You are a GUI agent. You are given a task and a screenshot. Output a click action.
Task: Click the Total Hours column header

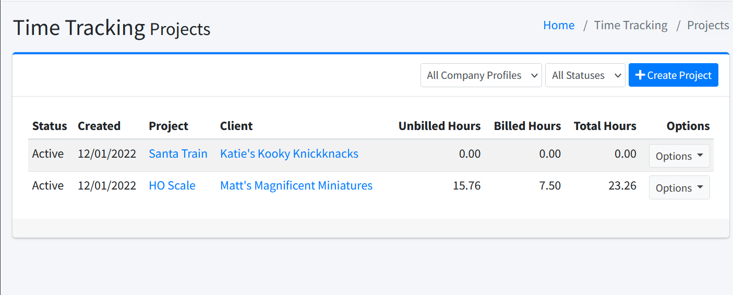click(x=605, y=126)
